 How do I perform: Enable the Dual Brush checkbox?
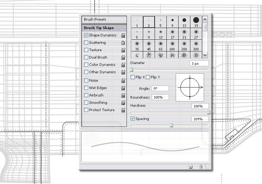tap(86, 57)
